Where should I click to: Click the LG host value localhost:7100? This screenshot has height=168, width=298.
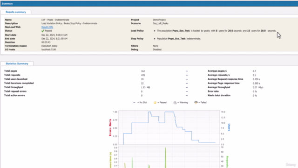click(x=48, y=49)
